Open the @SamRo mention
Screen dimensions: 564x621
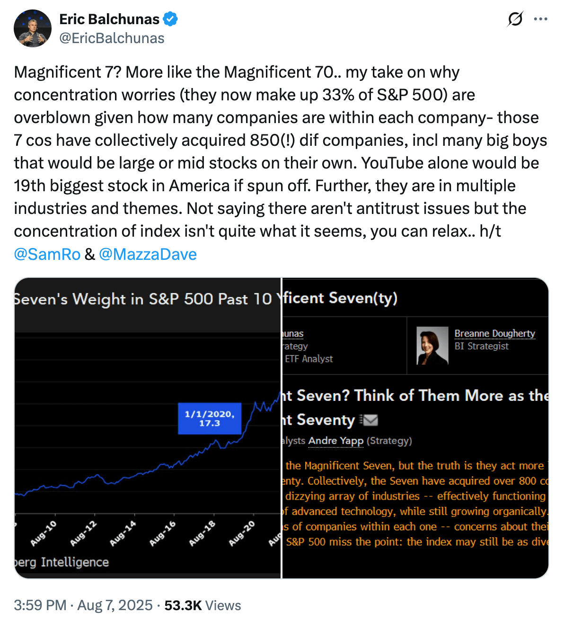coord(47,254)
